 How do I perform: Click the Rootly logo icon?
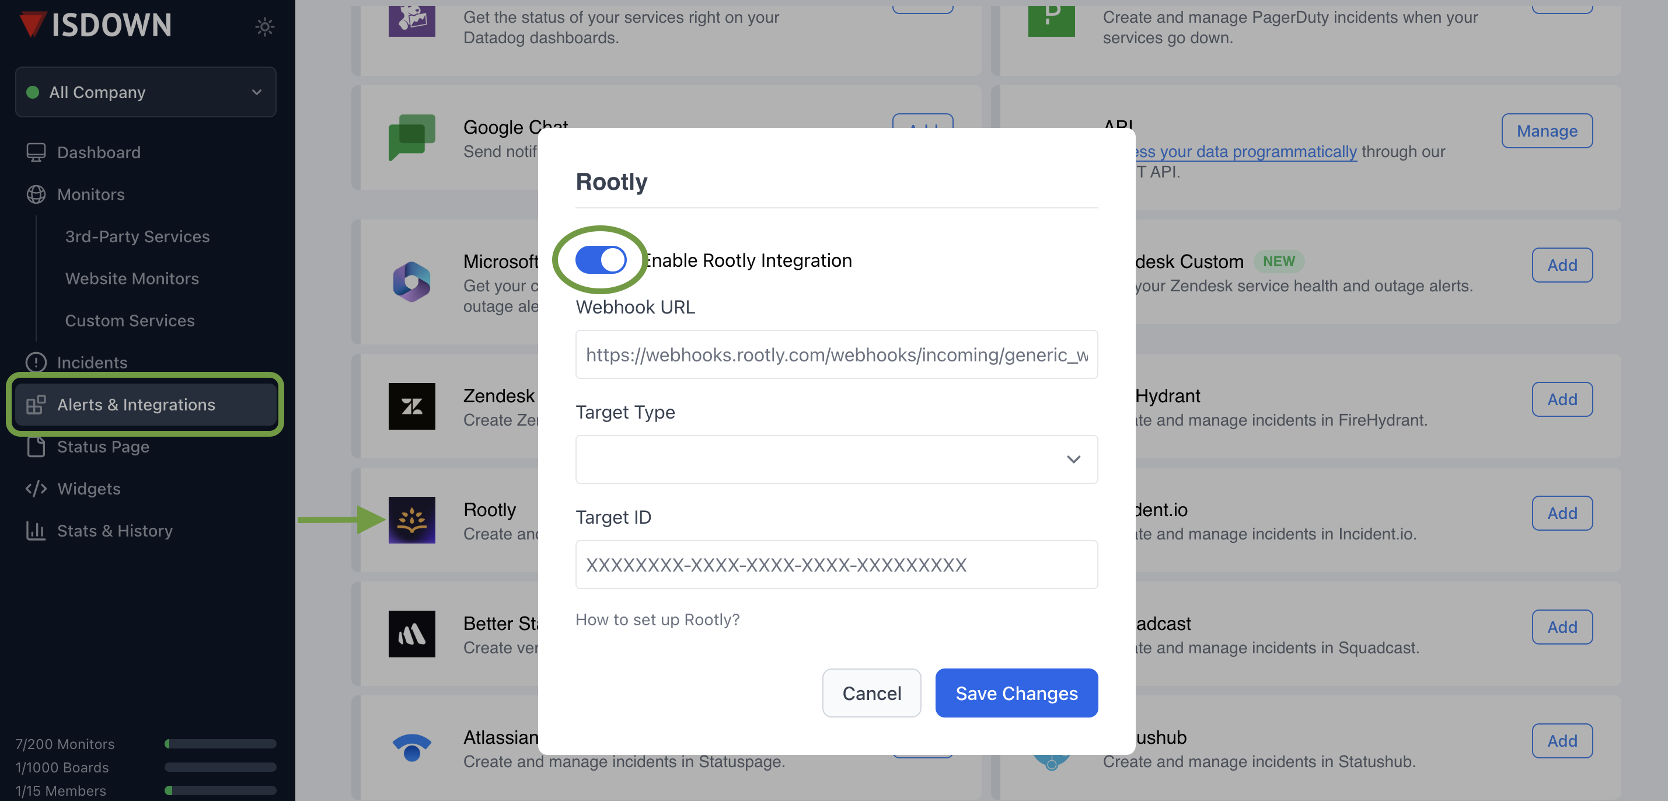412,520
